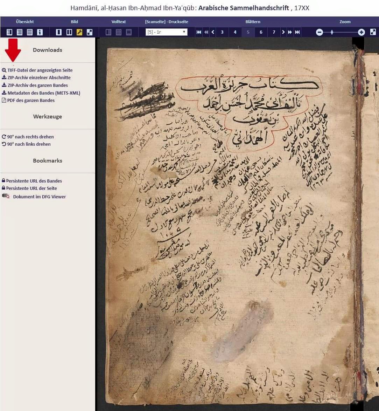Viewport: 379px width, 411px height.
Task: Open the thumbnail grid overview
Action: click(x=30, y=32)
